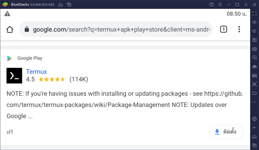Screen dimensions: 259x150
Task: Install APK using sidebar APK icon
Action: (x=254, y=75)
